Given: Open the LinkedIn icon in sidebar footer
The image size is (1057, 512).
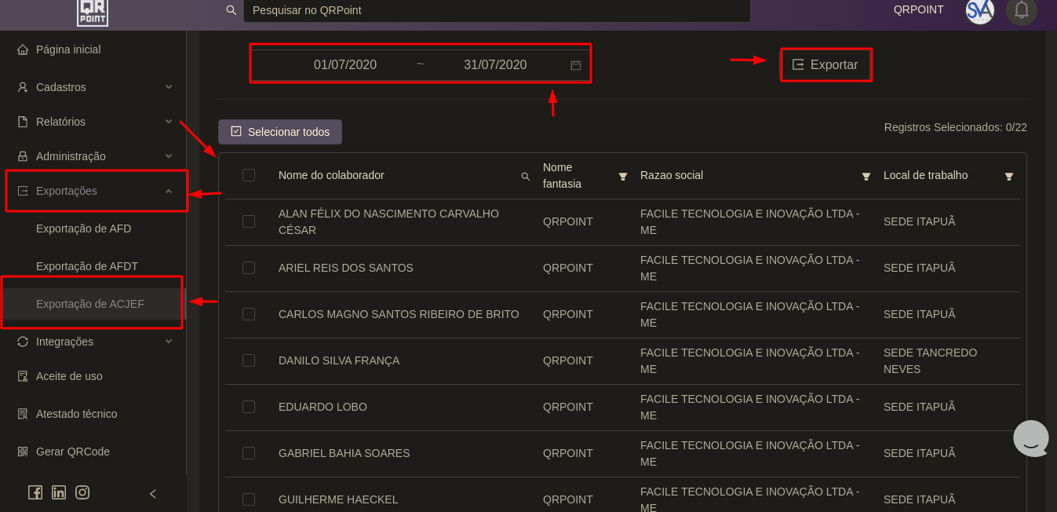Looking at the screenshot, I should point(59,492).
